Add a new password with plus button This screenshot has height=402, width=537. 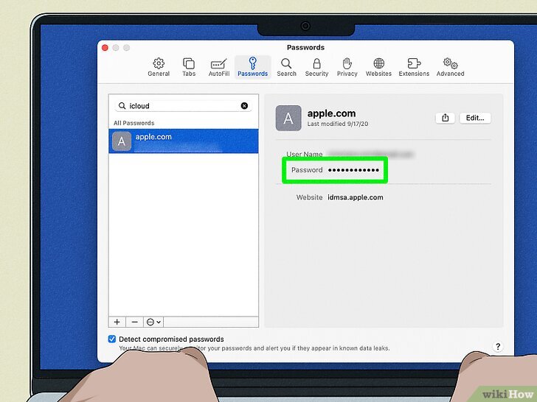[x=117, y=322]
